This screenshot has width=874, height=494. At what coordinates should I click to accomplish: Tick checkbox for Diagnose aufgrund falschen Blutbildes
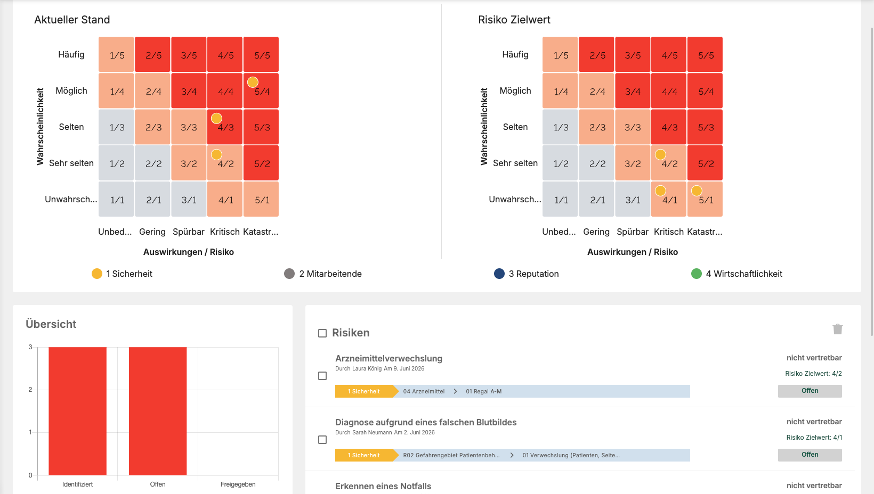(322, 440)
